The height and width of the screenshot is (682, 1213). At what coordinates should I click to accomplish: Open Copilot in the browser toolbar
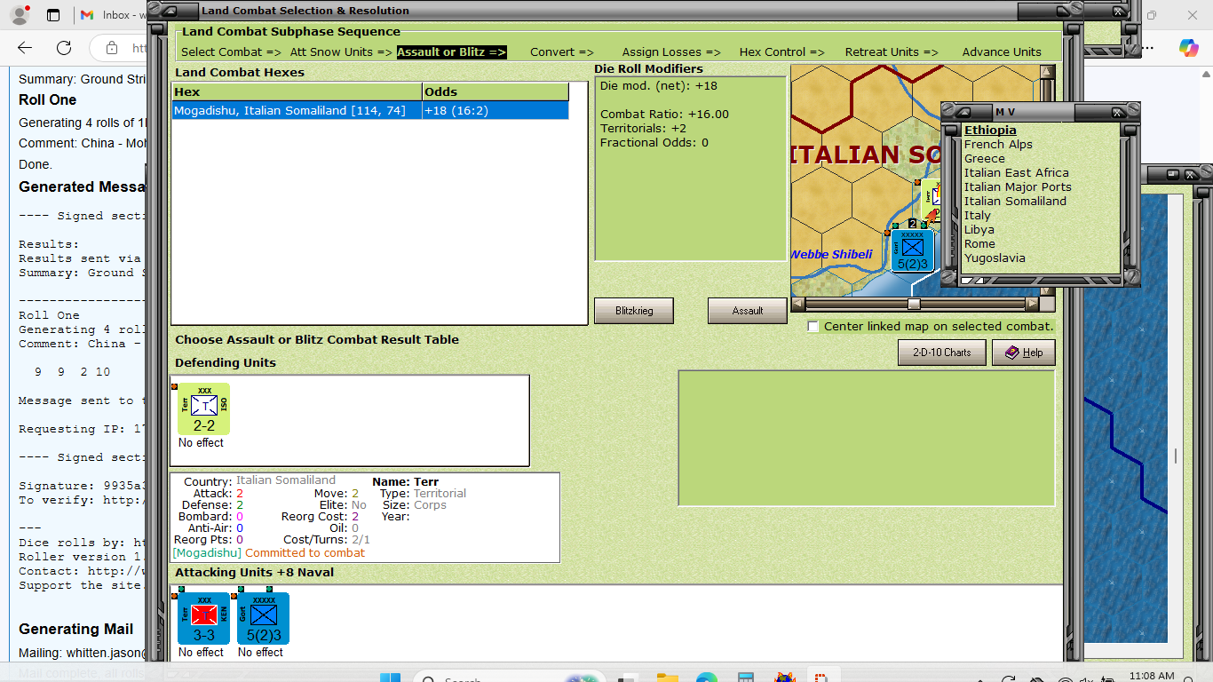[x=1188, y=48]
